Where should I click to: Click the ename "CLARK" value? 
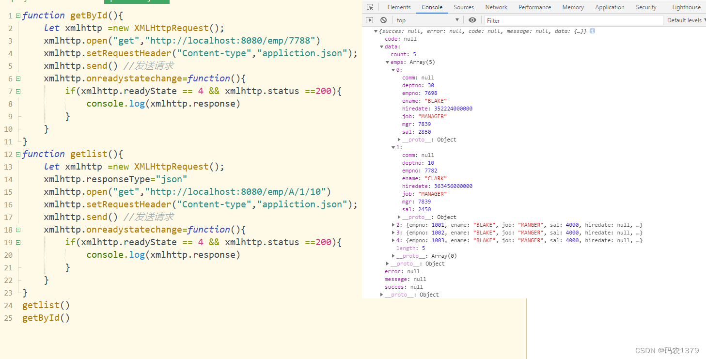[x=436, y=178]
